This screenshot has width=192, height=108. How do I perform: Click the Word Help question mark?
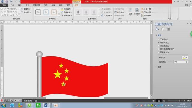pos(174,1)
